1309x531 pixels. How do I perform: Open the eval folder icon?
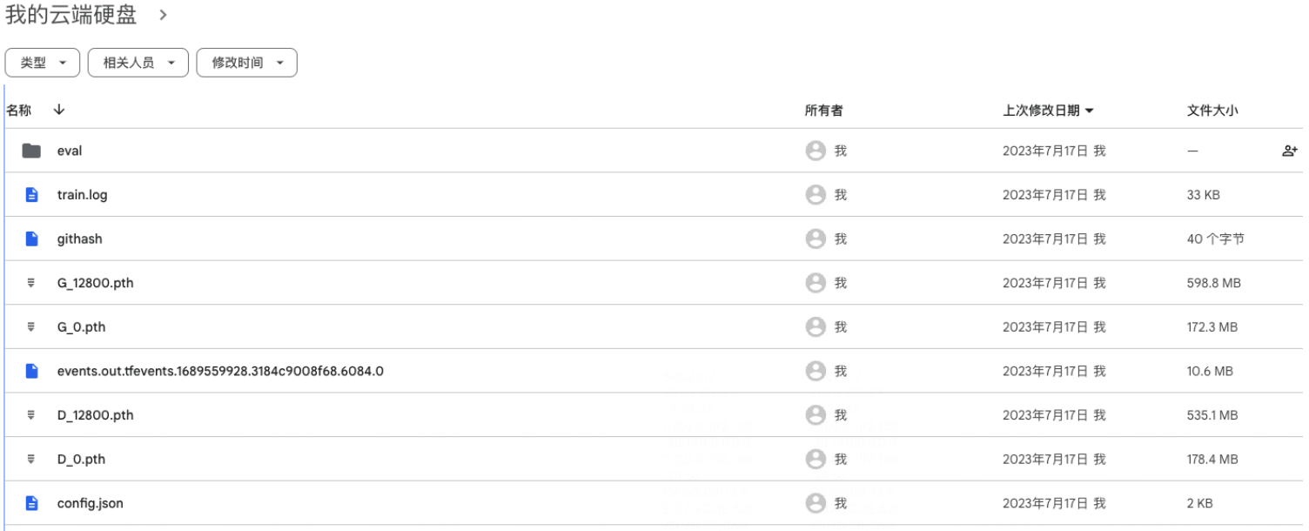[31, 151]
